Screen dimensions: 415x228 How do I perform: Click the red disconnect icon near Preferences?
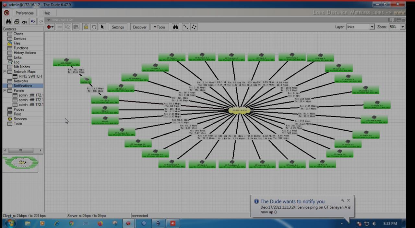[x=6, y=13]
